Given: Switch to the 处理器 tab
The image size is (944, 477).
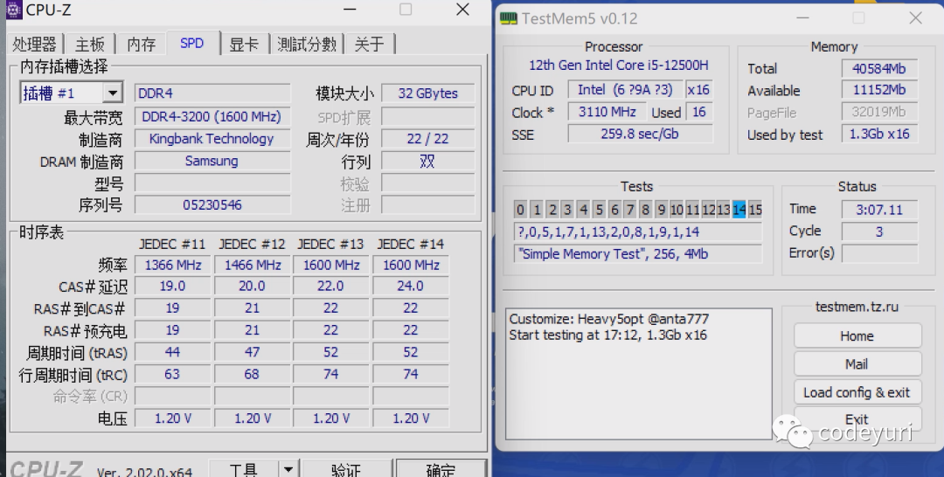Looking at the screenshot, I should pyautogui.click(x=34, y=44).
